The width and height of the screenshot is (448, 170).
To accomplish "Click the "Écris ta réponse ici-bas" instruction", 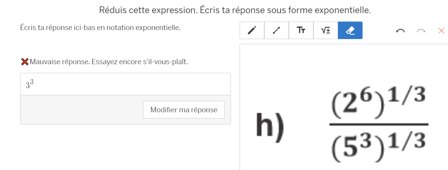I will [x=100, y=28].
